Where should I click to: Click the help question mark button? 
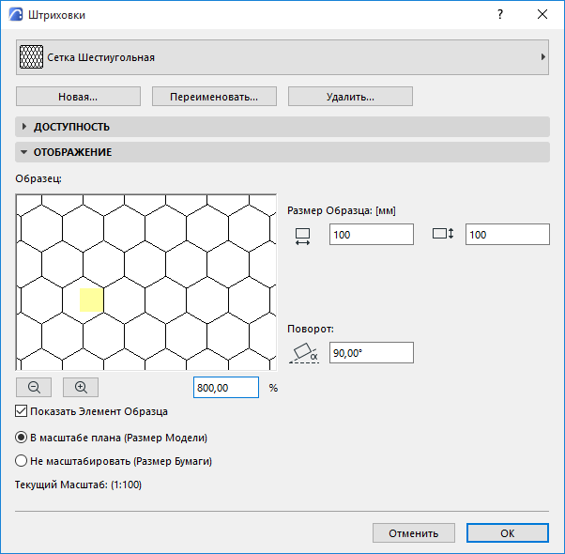click(x=500, y=14)
